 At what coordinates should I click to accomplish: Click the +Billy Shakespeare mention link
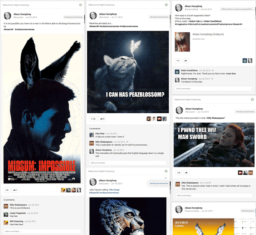click(215, 118)
